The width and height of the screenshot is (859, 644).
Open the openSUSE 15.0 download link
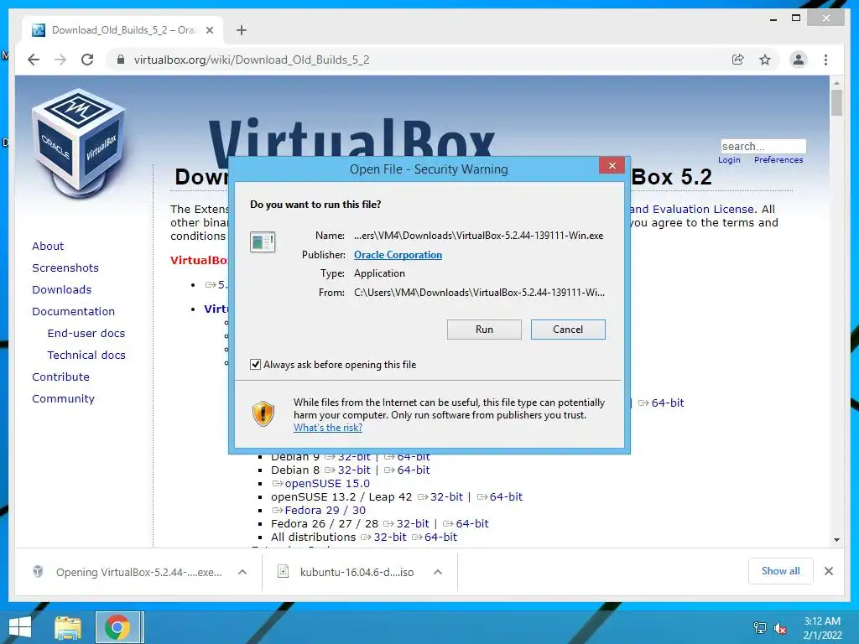click(327, 484)
